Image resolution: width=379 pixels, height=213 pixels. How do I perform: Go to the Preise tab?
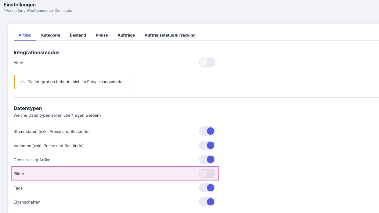click(x=102, y=35)
